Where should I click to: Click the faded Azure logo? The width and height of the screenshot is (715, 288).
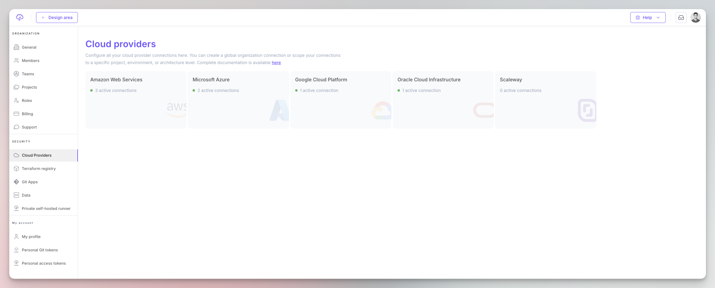tap(279, 110)
